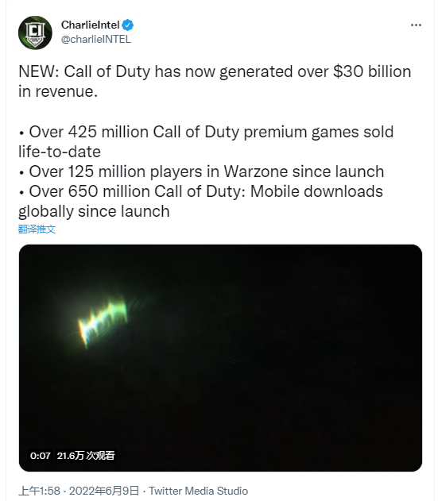Click the 650 million Mobile downloads bullet
This screenshot has height=501, width=438.
coord(200,191)
